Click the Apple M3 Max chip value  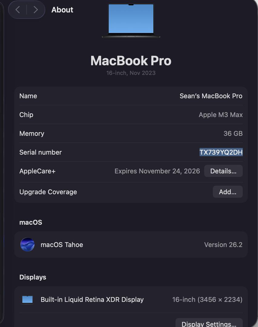[x=220, y=115]
